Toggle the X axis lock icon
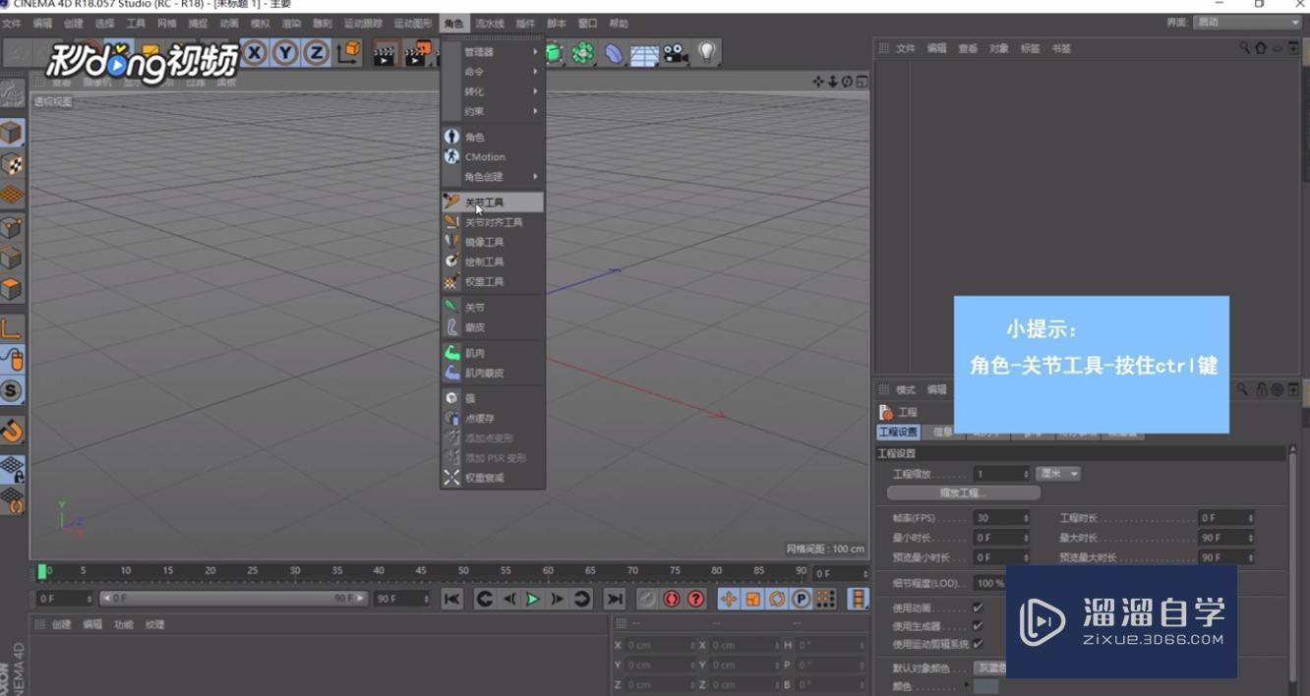 pos(255,52)
